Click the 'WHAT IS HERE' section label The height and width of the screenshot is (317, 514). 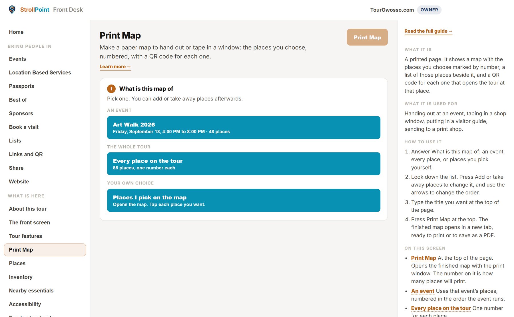coord(26,196)
